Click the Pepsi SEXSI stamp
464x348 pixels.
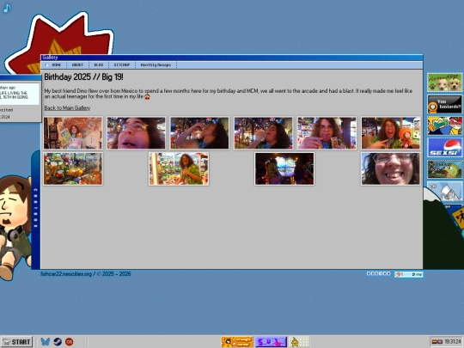(x=444, y=148)
